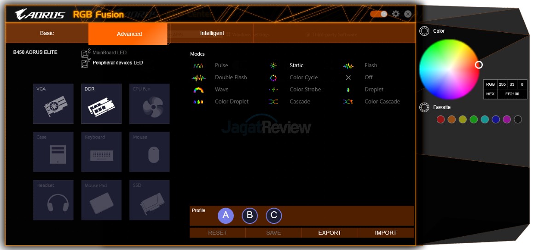Select the Mouse device tile
The image size is (533, 250).
(150, 151)
